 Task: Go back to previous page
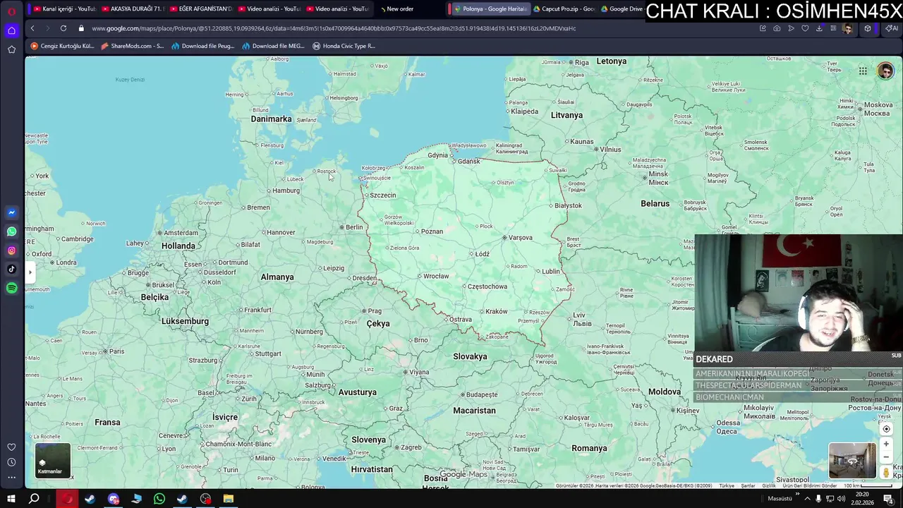click(32, 28)
